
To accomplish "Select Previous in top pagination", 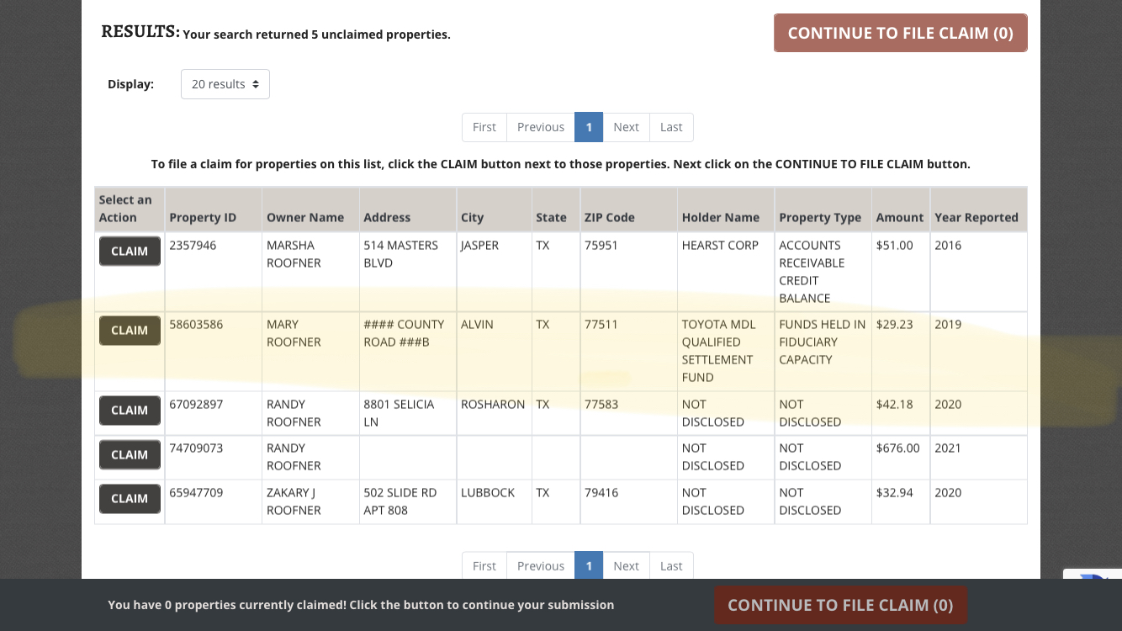I will (x=541, y=127).
